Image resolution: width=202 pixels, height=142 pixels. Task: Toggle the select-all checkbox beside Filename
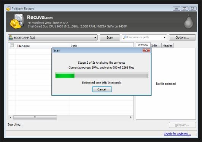click(x=12, y=45)
